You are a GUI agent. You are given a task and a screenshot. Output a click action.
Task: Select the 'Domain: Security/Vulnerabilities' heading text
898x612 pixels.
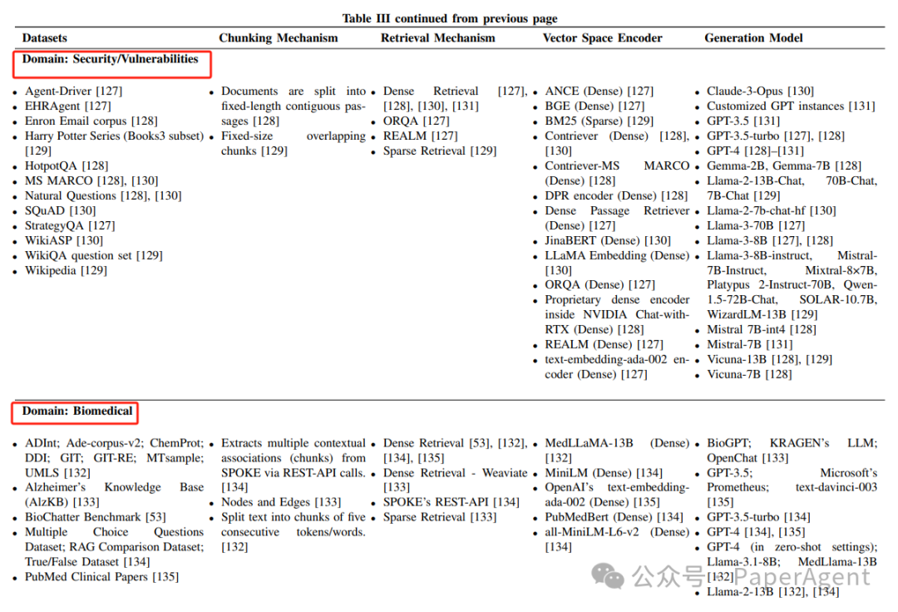[x=111, y=59]
